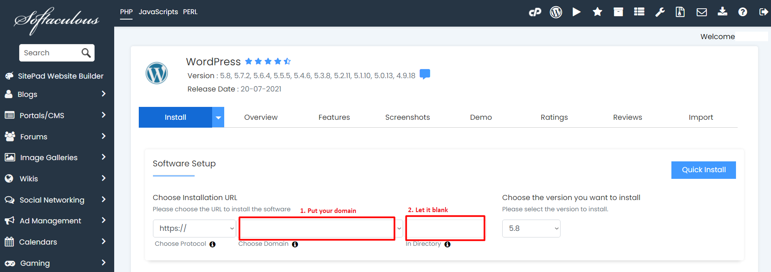Open the https:// protocol dropdown
Viewport: 771px width, 272px height.
pos(194,228)
